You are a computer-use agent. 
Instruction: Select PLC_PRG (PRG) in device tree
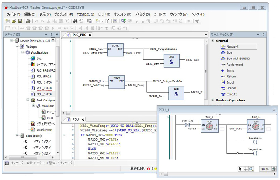[43, 70]
